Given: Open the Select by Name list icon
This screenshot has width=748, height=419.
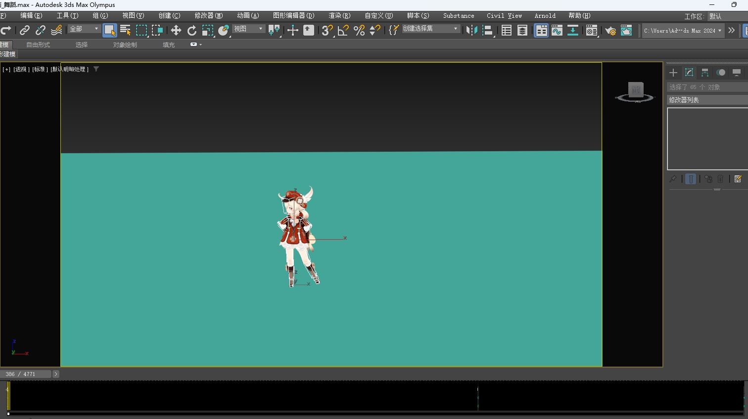Looking at the screenshot, I should click(126, 31).
